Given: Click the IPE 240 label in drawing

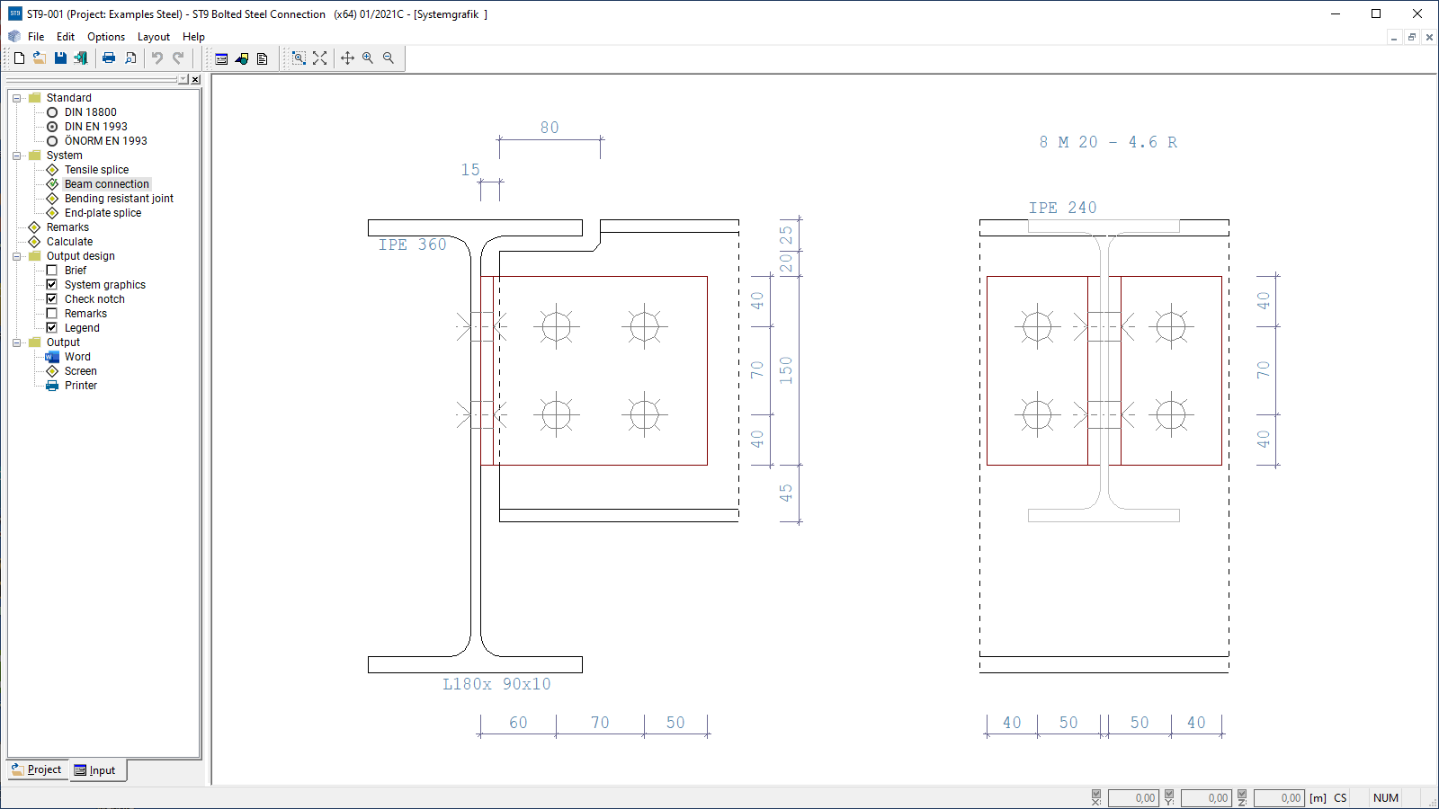Looking at the screenshot, I should [x=1062, y=208].
